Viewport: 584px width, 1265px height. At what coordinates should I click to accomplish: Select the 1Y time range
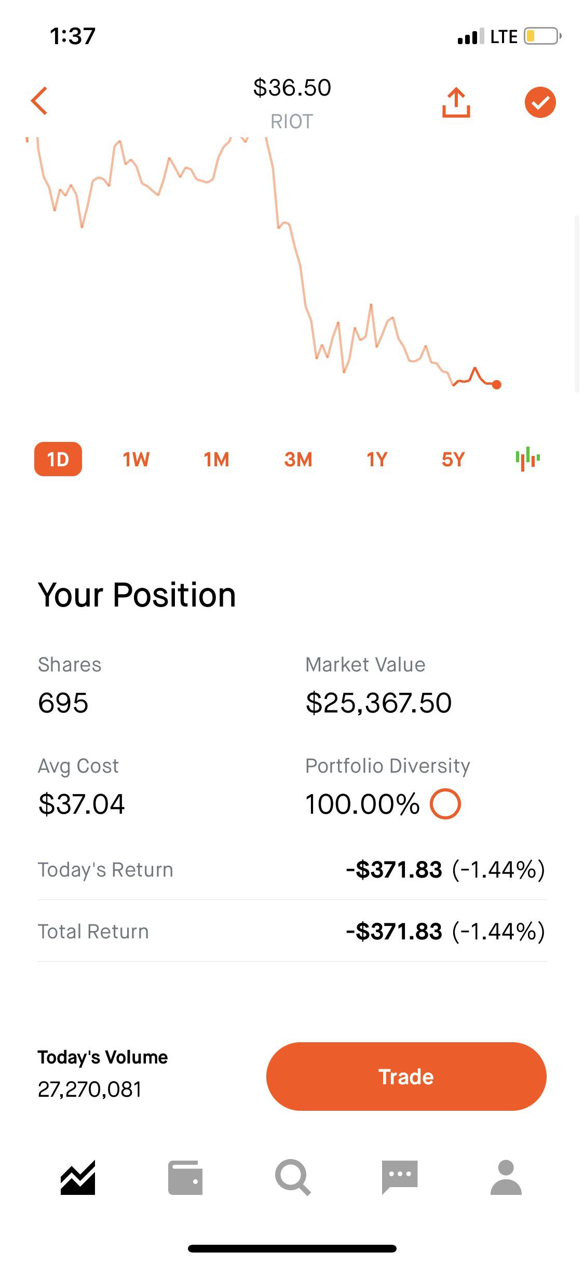(x=377, y=459)
